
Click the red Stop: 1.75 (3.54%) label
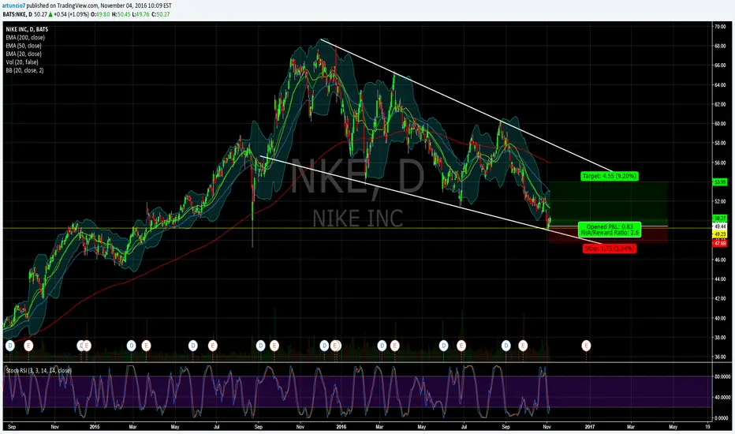click(x=610, y=249)
